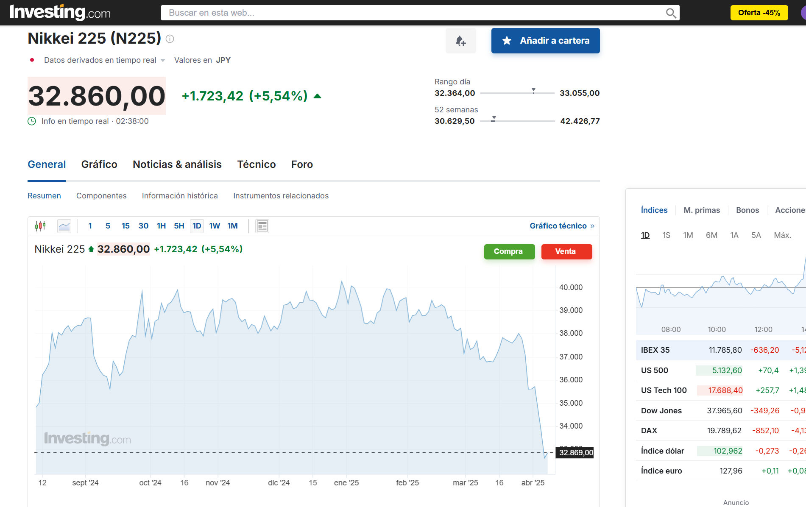Open Gráfico técnico link with arrows
The height and width of the screenshot is (507, 806).
[562, 226]
